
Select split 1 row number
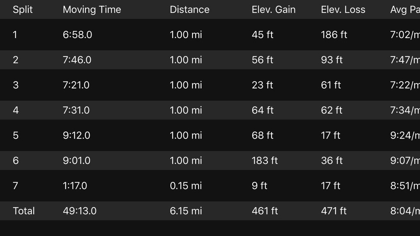coord(15,35)
